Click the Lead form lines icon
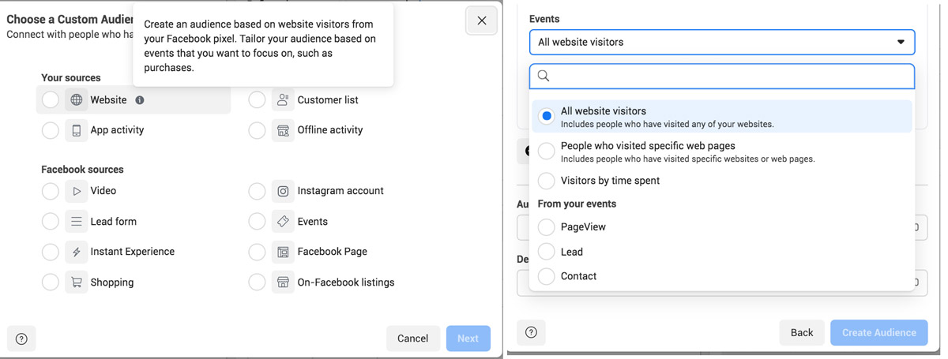Screen dimensions: 948x359 pos(76,222)
